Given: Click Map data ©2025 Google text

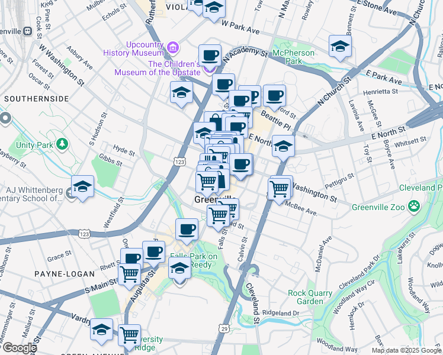Looking at the screenshot, I should pyautogui.click(x=406, y=351).
